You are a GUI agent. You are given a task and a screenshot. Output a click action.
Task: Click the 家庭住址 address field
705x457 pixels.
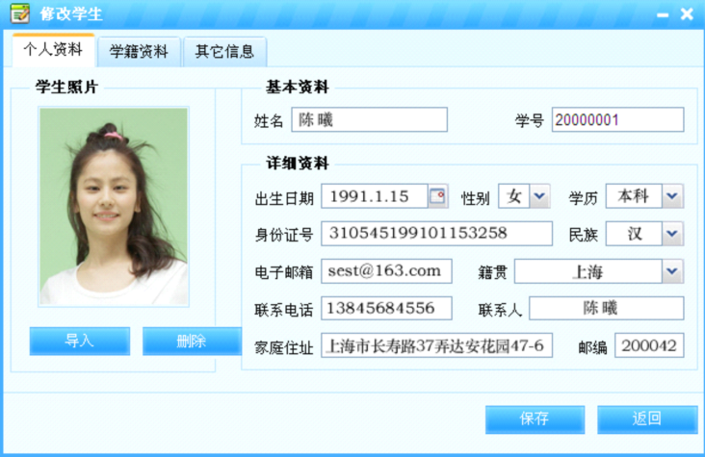click(436, 345)
